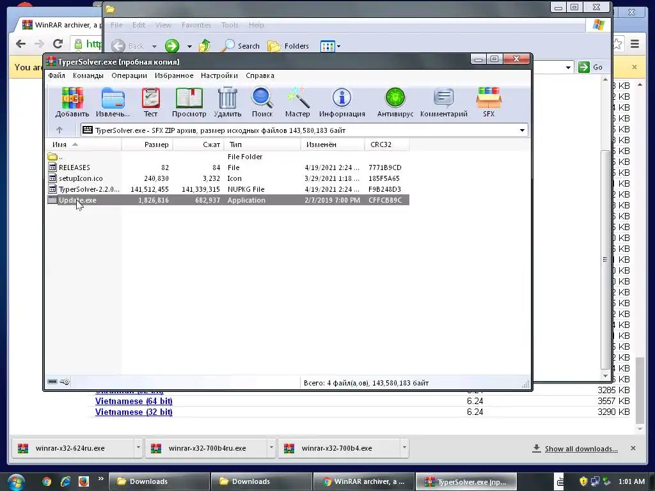Open Vietnamese (64 bit) download link
655x491 pixels.
point(134,401)
